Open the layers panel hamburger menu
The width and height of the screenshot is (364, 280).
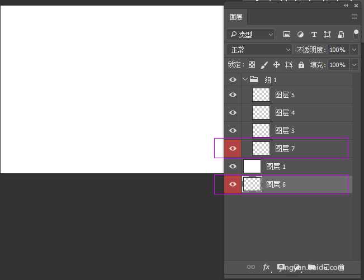pos(354,17)
